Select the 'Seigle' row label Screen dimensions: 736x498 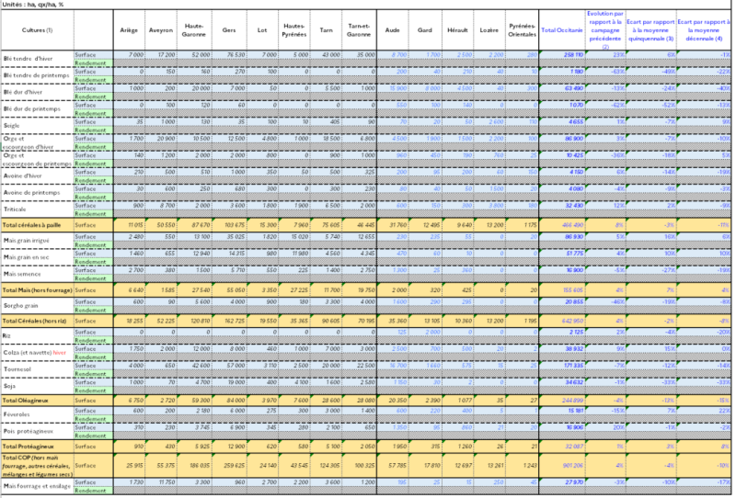pos(11,126)
